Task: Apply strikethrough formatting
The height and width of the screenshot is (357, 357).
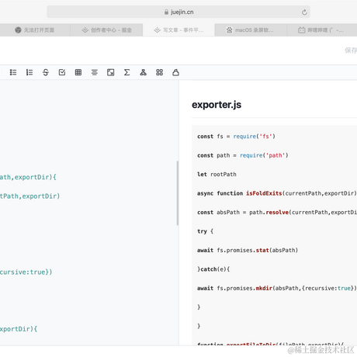Action: pos(46,72)
